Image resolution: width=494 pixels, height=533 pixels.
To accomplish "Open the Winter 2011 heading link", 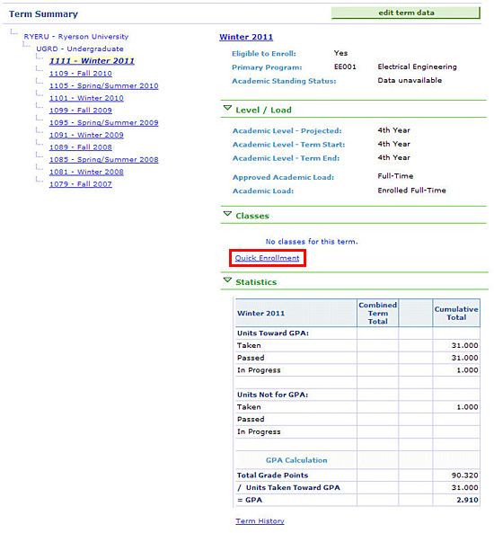I will (246, 37).
